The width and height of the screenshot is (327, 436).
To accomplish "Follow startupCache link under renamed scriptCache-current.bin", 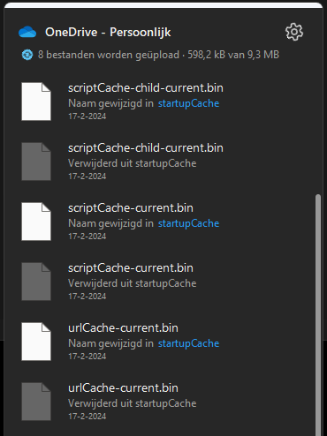I will pyautogui.click(x=188, y=223).
